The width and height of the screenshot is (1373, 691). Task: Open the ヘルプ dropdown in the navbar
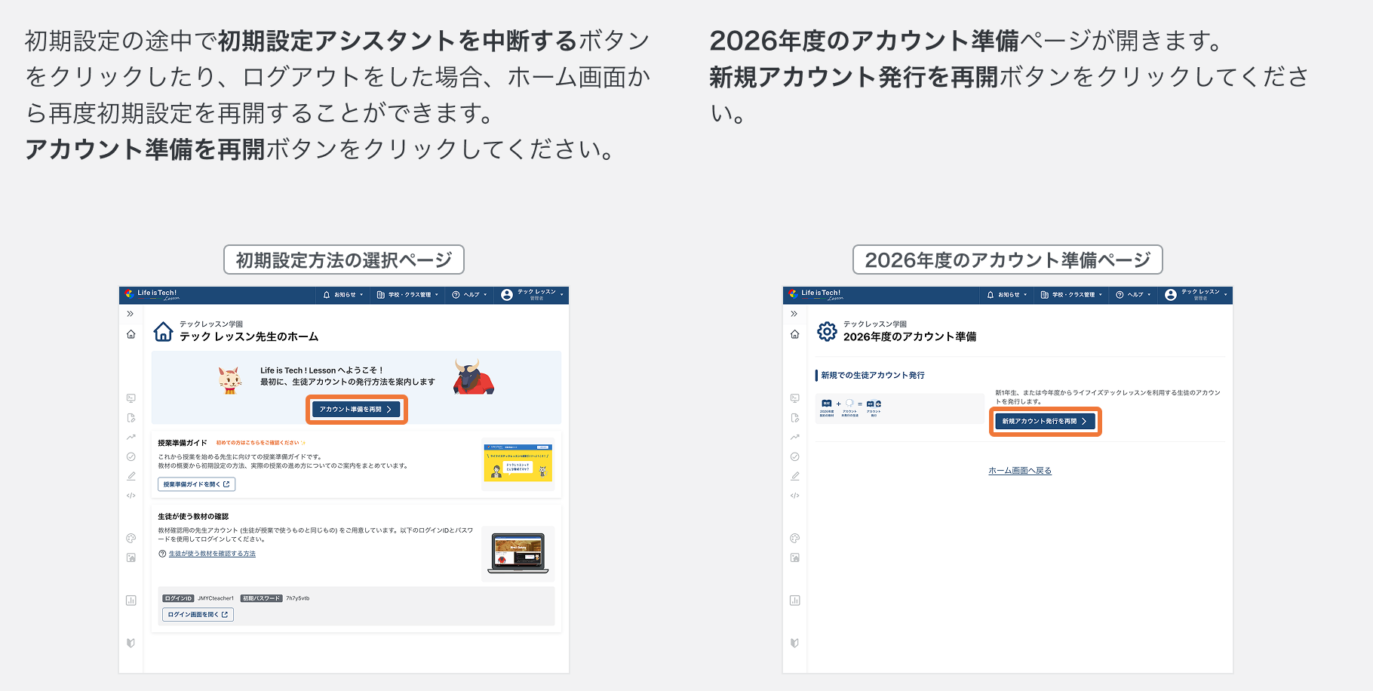tap(468, 295)
